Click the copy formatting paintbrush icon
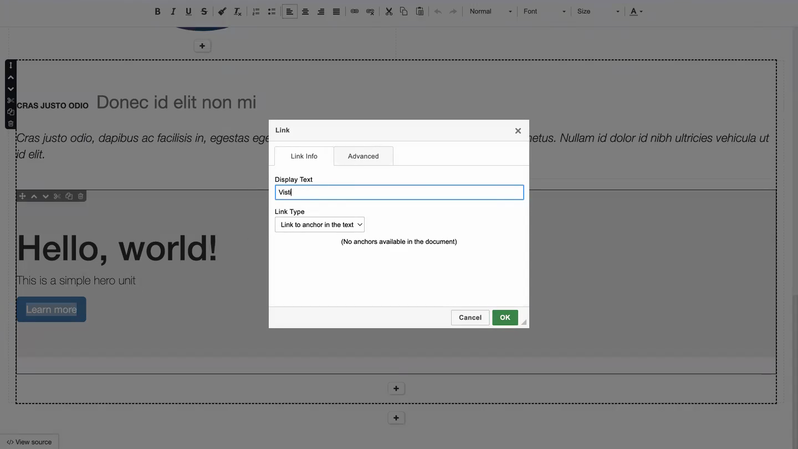This screenshot has height=449, width=798. pyautogui.click(x=222, y=12)
